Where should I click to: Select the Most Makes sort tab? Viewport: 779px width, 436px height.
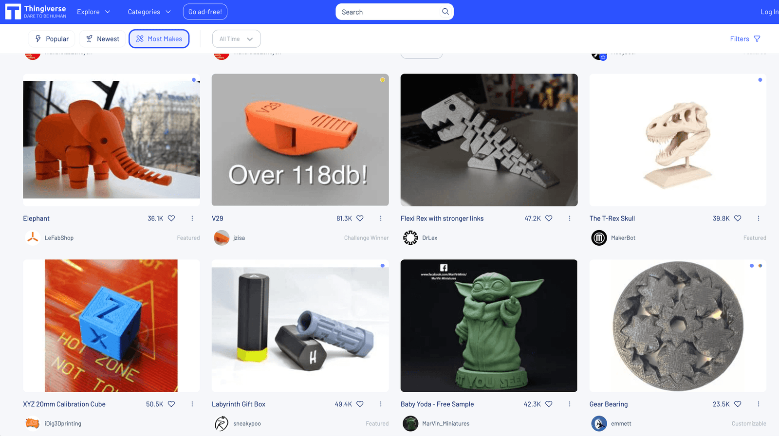(x=159, y=39)
